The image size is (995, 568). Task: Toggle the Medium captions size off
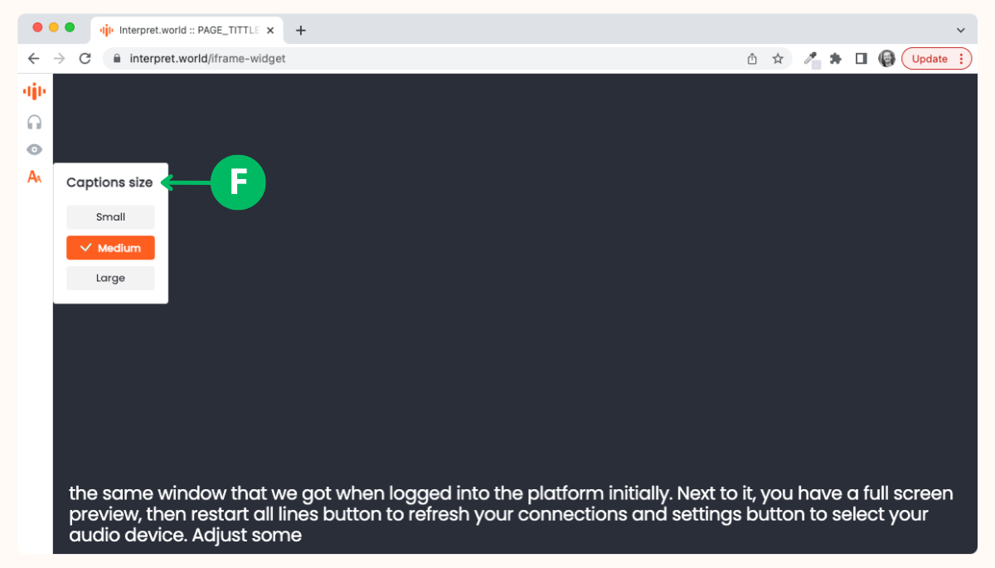pyautogui.click(x=110, y=247)
